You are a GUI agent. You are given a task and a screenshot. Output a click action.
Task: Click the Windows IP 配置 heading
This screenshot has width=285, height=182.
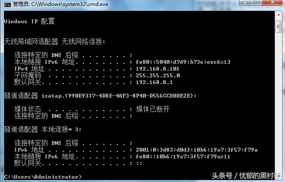point(29,21)
